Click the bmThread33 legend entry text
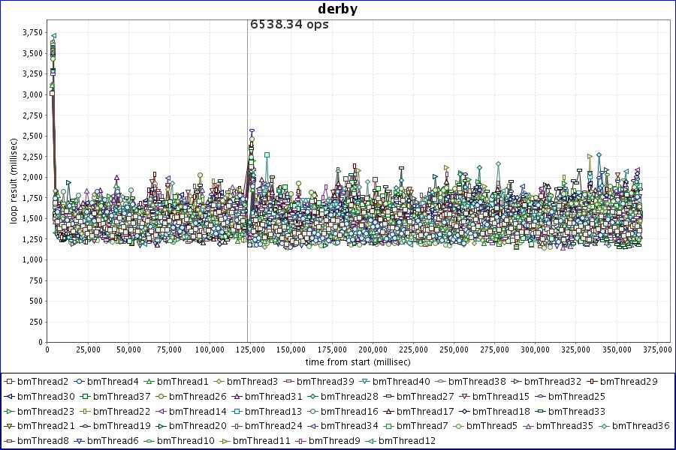Screen dimensions: 676x450 (576, 411)
